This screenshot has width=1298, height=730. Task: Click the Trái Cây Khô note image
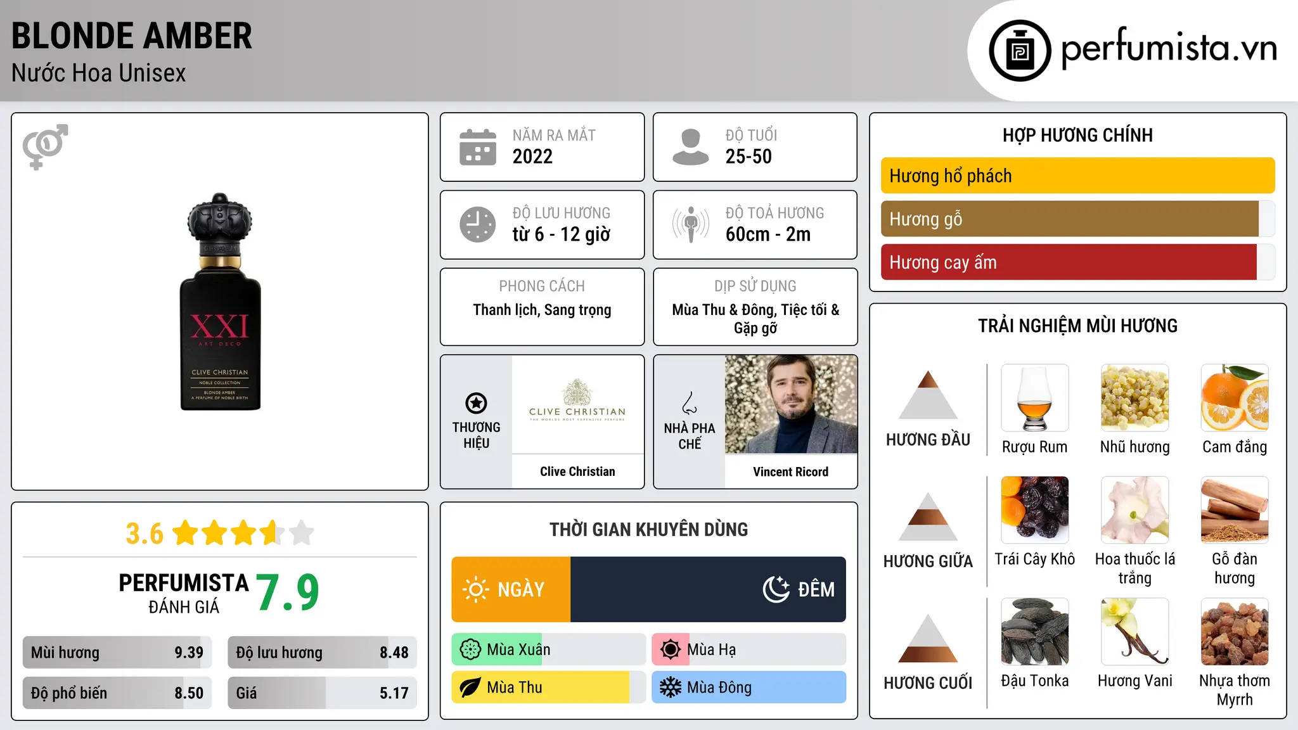click(1035, 510)
